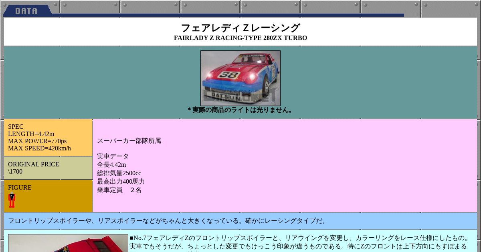This screenshot has height=252, width=481.
Task: Click the MAX POWER=770ps line
Action: (37, 141)
